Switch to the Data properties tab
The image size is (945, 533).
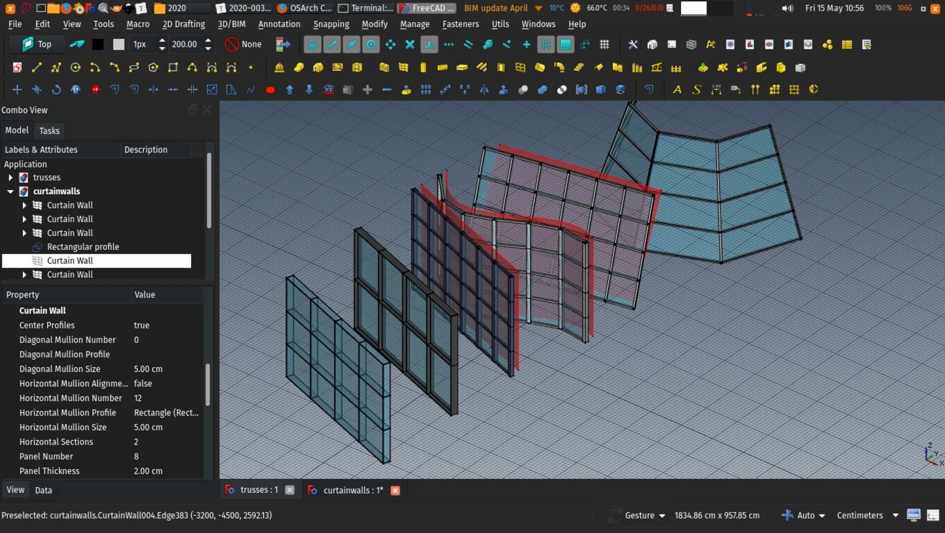tap(43, 490)
